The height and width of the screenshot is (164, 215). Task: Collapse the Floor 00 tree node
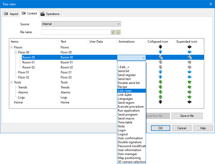coord(16,52)
